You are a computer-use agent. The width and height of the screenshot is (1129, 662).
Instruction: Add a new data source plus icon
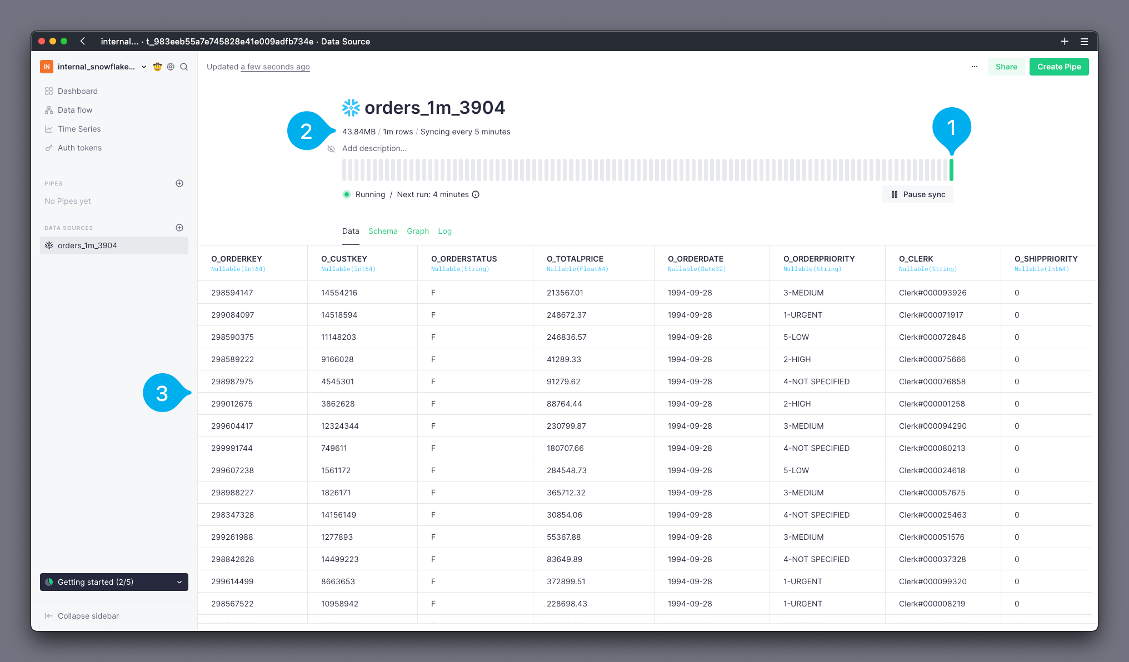pos(179,228)
